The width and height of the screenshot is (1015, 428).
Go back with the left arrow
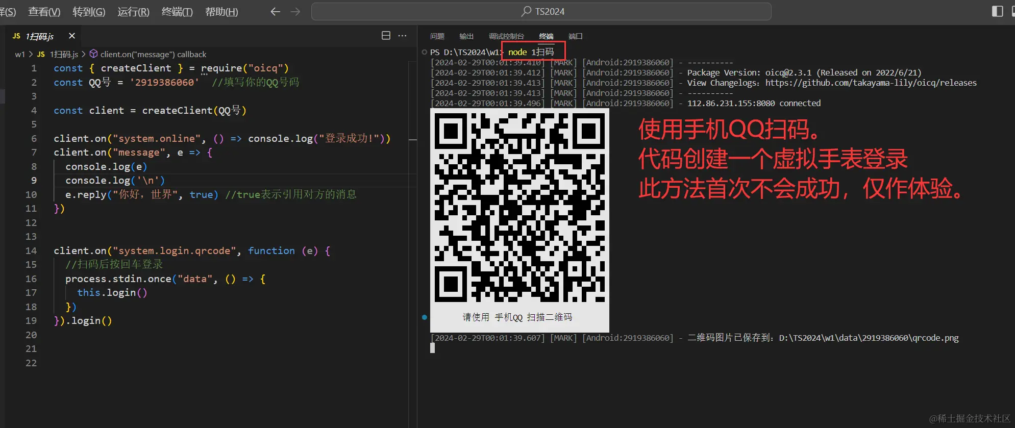click(276, 11)
